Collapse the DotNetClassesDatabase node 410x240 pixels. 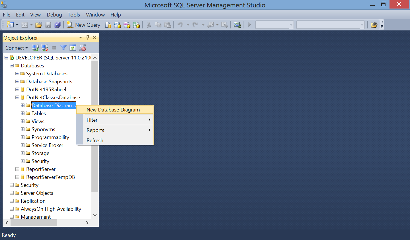tap(17, 98)
